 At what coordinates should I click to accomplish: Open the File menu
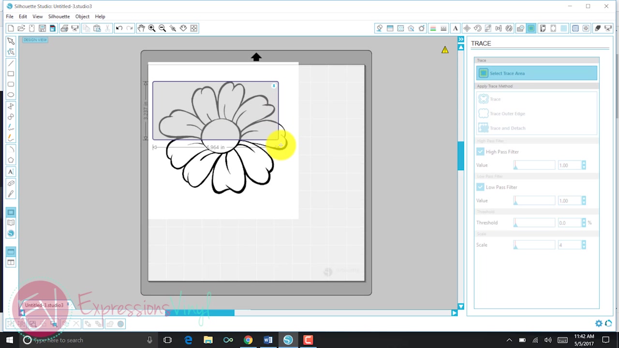(10, 16)
